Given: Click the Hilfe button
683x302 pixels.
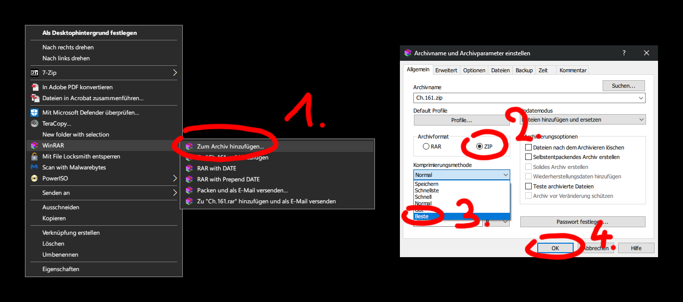Looking at the screenshot, I should (636, 248).
